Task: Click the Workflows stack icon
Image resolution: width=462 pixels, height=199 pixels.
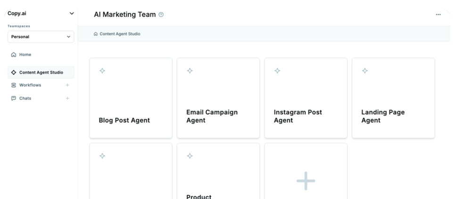Action: (x=14, y=85)
